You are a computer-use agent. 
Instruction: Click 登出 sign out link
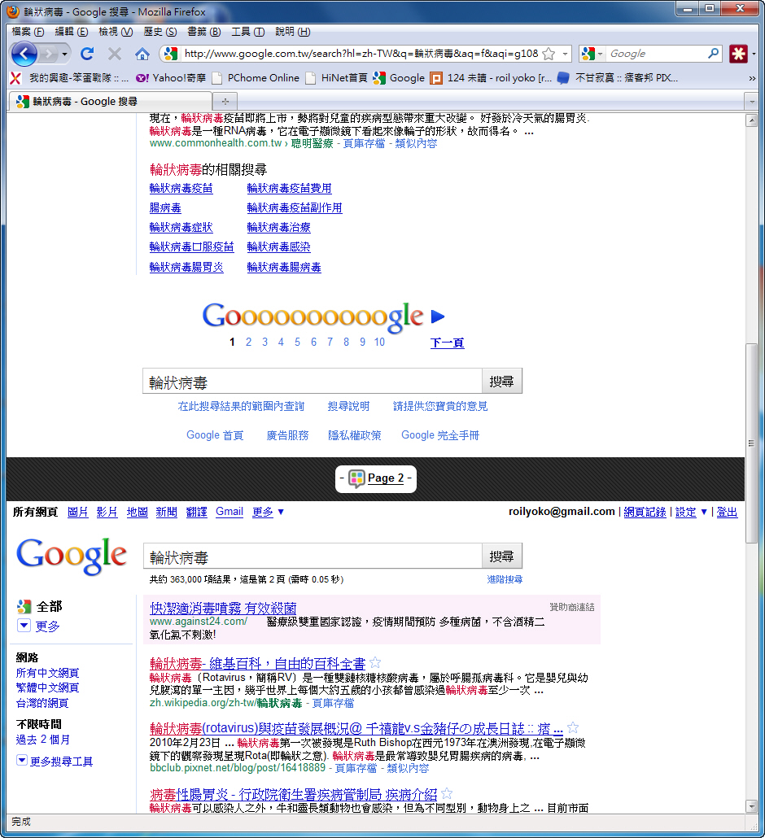click(727, 512)
